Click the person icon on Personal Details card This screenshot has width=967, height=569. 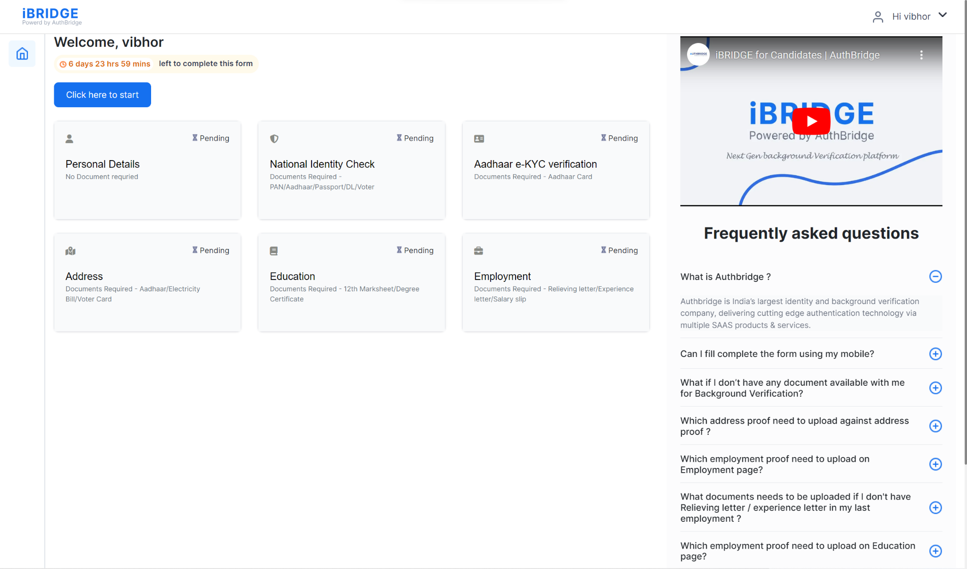(70, 138)
